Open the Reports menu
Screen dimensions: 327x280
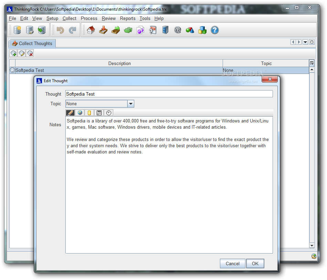pyautogui.click(x=128, y=18)
